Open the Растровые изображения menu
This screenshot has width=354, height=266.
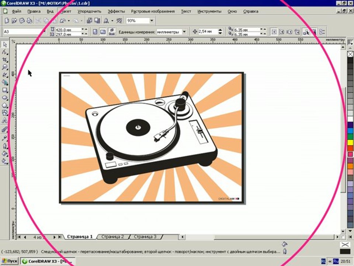153,11
